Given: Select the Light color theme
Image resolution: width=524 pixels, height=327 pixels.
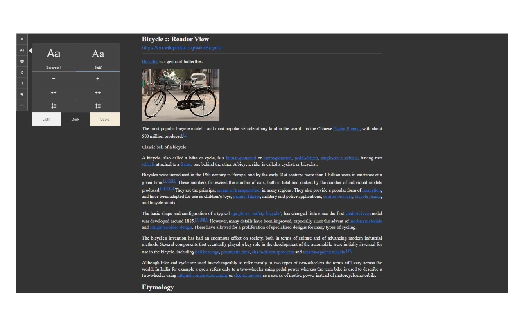Looking at the screenshot, I should tap(46, 119).
